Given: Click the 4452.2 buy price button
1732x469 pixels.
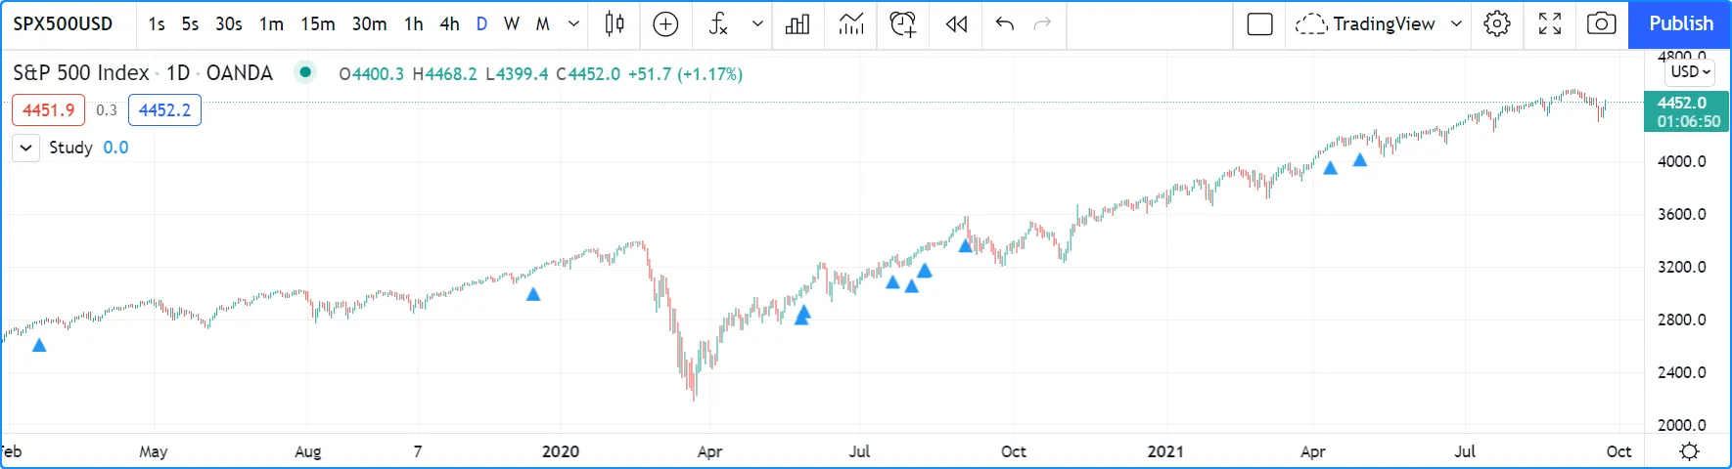Looking at the screenshot, I should tap(164, 110).
